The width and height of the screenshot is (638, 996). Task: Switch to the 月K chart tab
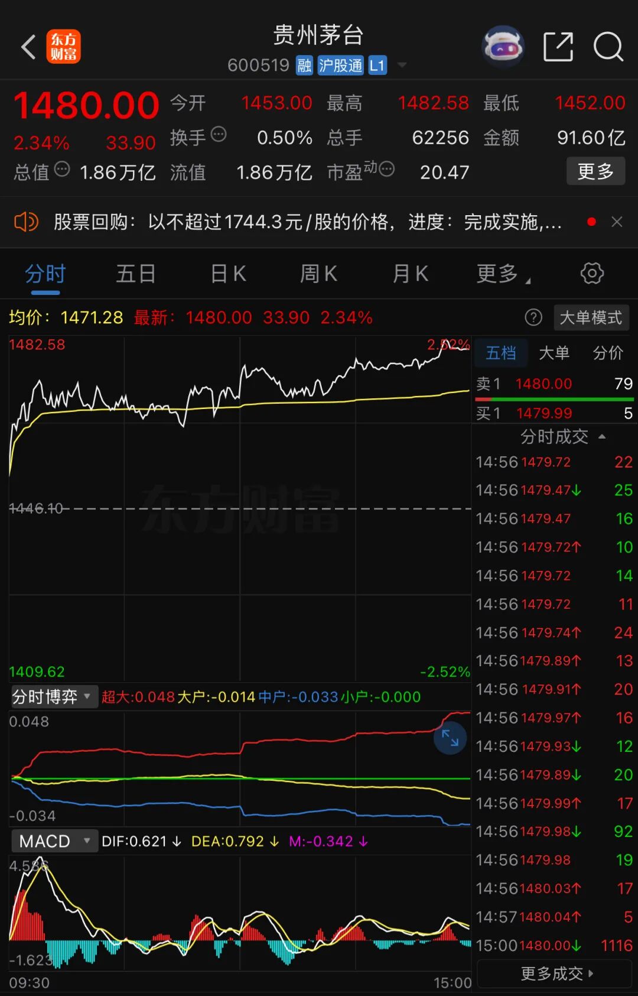click(x=411, y=274)
